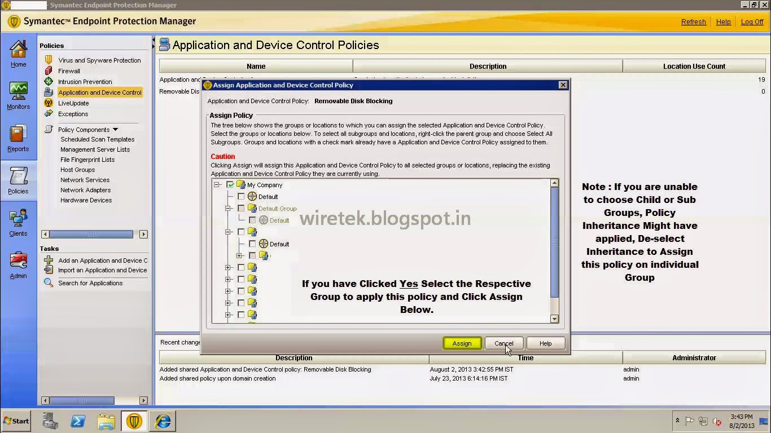Check Default location checkbox directly under My Company
The width and height of the screenshot is (771, 433).
[x=241, y=196]
